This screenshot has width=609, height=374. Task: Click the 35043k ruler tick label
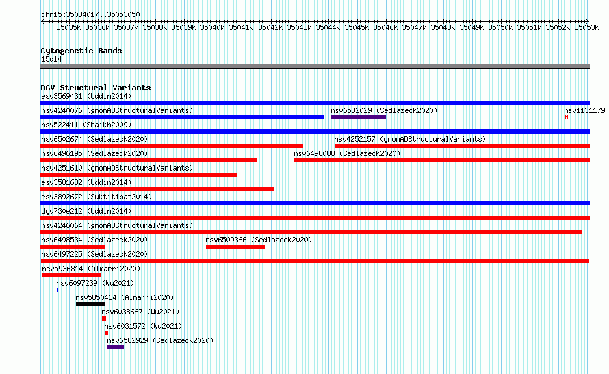299,27
